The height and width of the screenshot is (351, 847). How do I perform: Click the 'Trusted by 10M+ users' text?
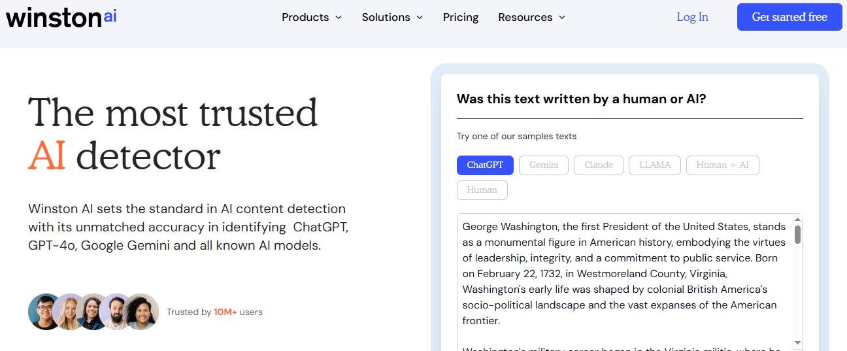pyautogui.click(x=214, y=312)
